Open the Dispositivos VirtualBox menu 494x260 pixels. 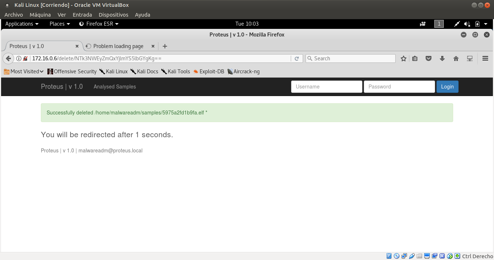[113, 15]
